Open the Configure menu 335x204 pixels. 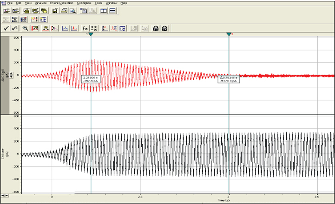point(85,3)
